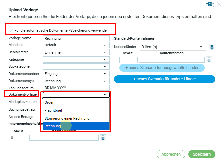Expand the Kategorie dropdown
The image size is (224, 166).
(x=76, y=60)
